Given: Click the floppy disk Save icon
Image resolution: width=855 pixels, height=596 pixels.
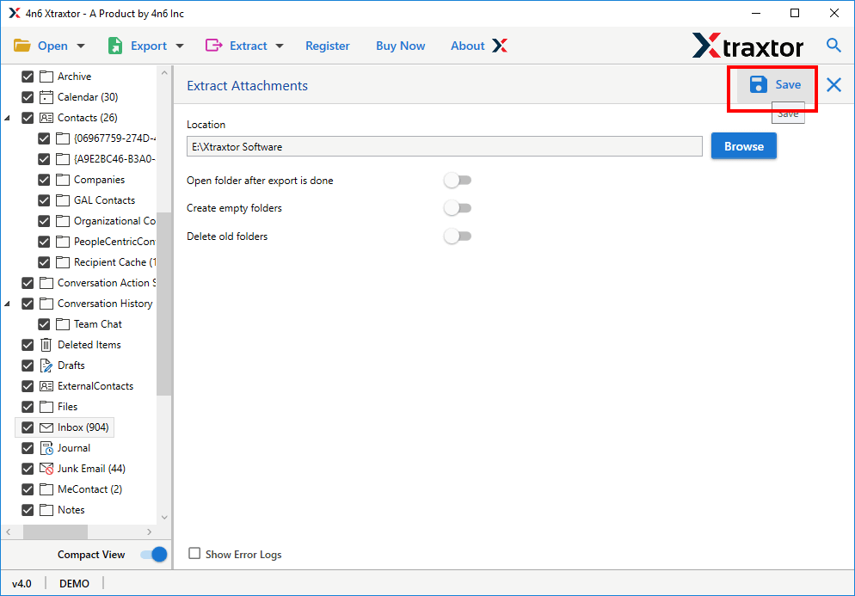Looking at the screenshot, I should [x=758, y=84].
